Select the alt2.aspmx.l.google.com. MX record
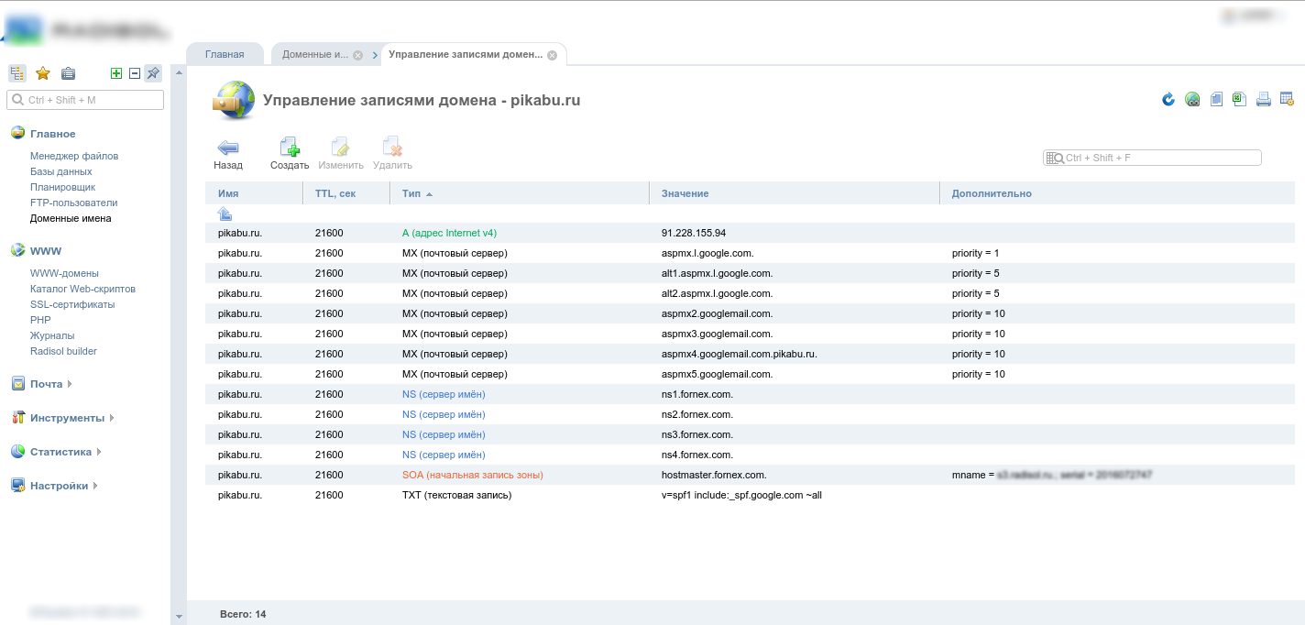The height and width of the screenshot is (625, 1305). tap(750, 293)
